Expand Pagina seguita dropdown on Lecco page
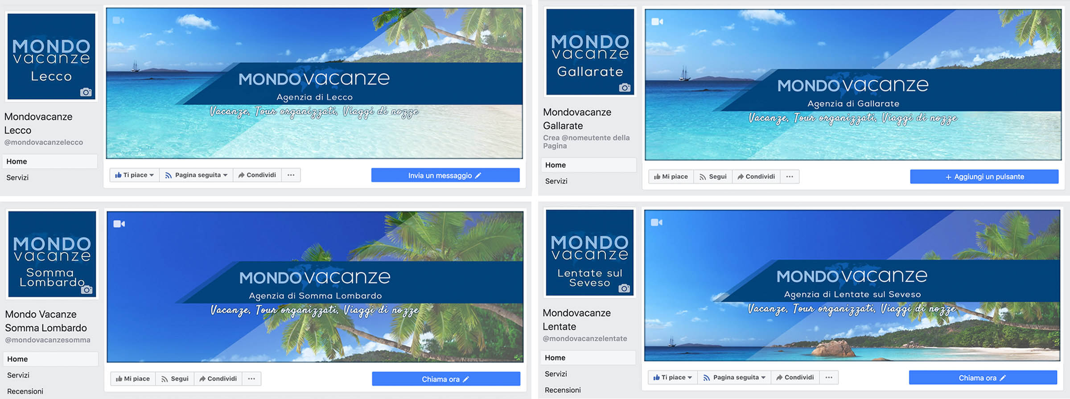The height and width of the screenshot is (399, 1070). pos(197,175)
